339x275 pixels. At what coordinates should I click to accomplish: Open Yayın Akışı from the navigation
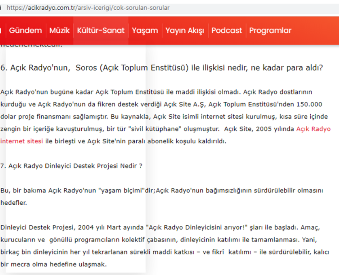pyautogui.click(x=185, y=30)
